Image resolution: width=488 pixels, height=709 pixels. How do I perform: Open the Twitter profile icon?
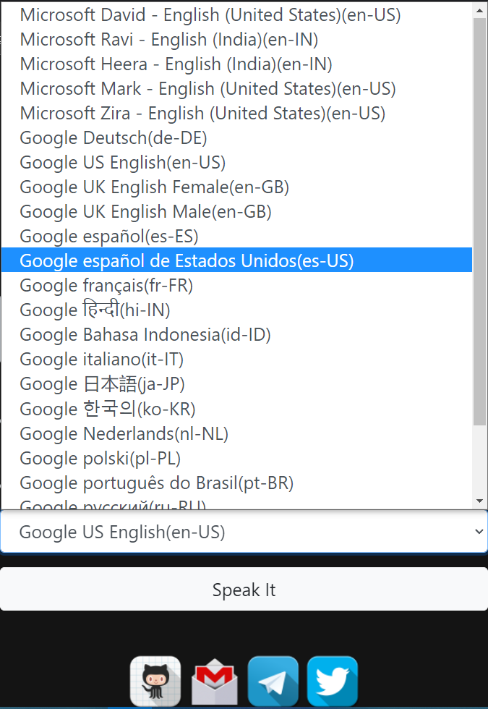click(x=331, y=680)
